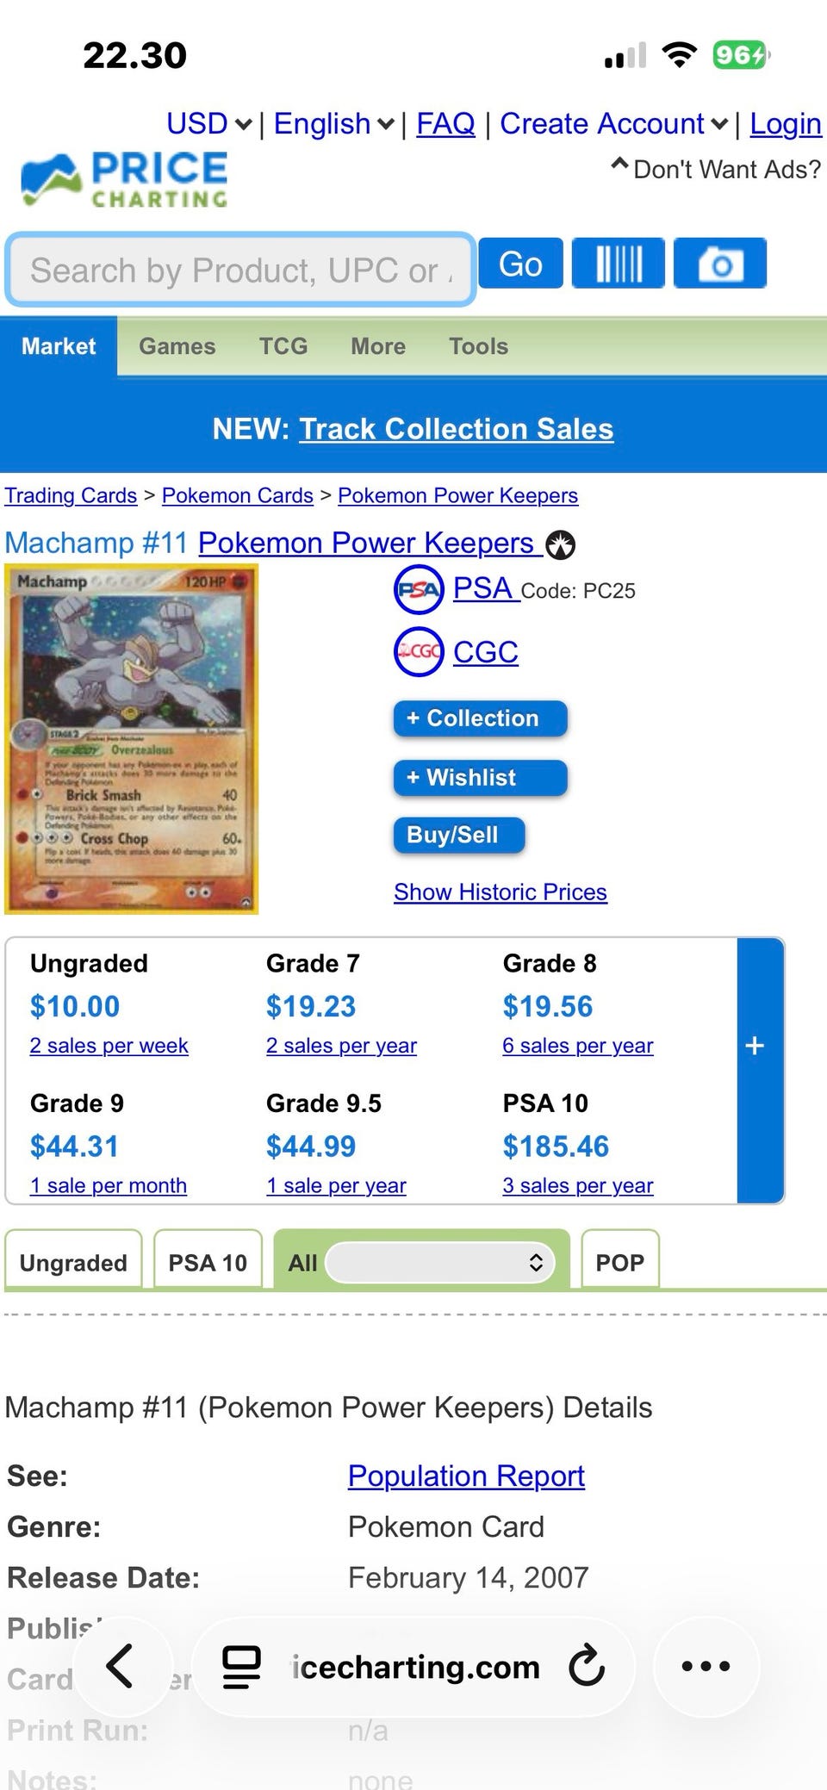Expand the USD currency dropdown

(x=209, y=124)
